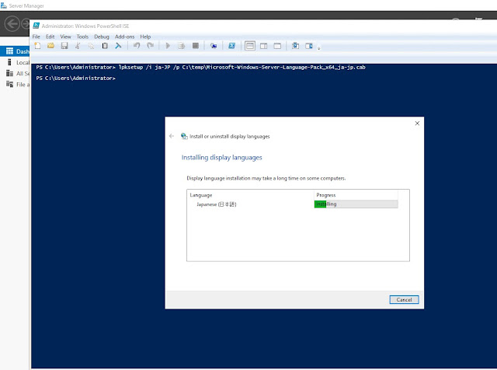Screen dimensions: 497x370
Task: Click the back arrow in the language dialog
Action: (172, 136)
